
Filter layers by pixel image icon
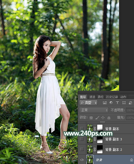coord(105,102)
